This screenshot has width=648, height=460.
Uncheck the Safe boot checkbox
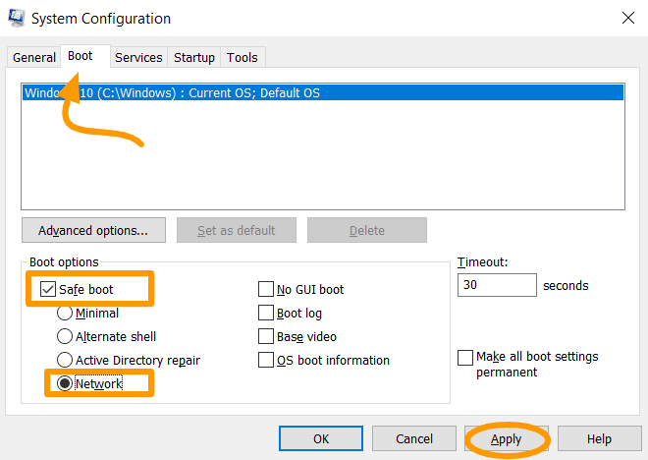click(x=48, y=290)
